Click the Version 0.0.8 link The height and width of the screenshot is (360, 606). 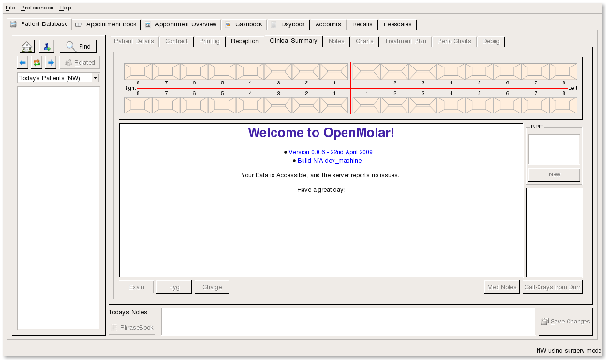[x=331, y=152]
